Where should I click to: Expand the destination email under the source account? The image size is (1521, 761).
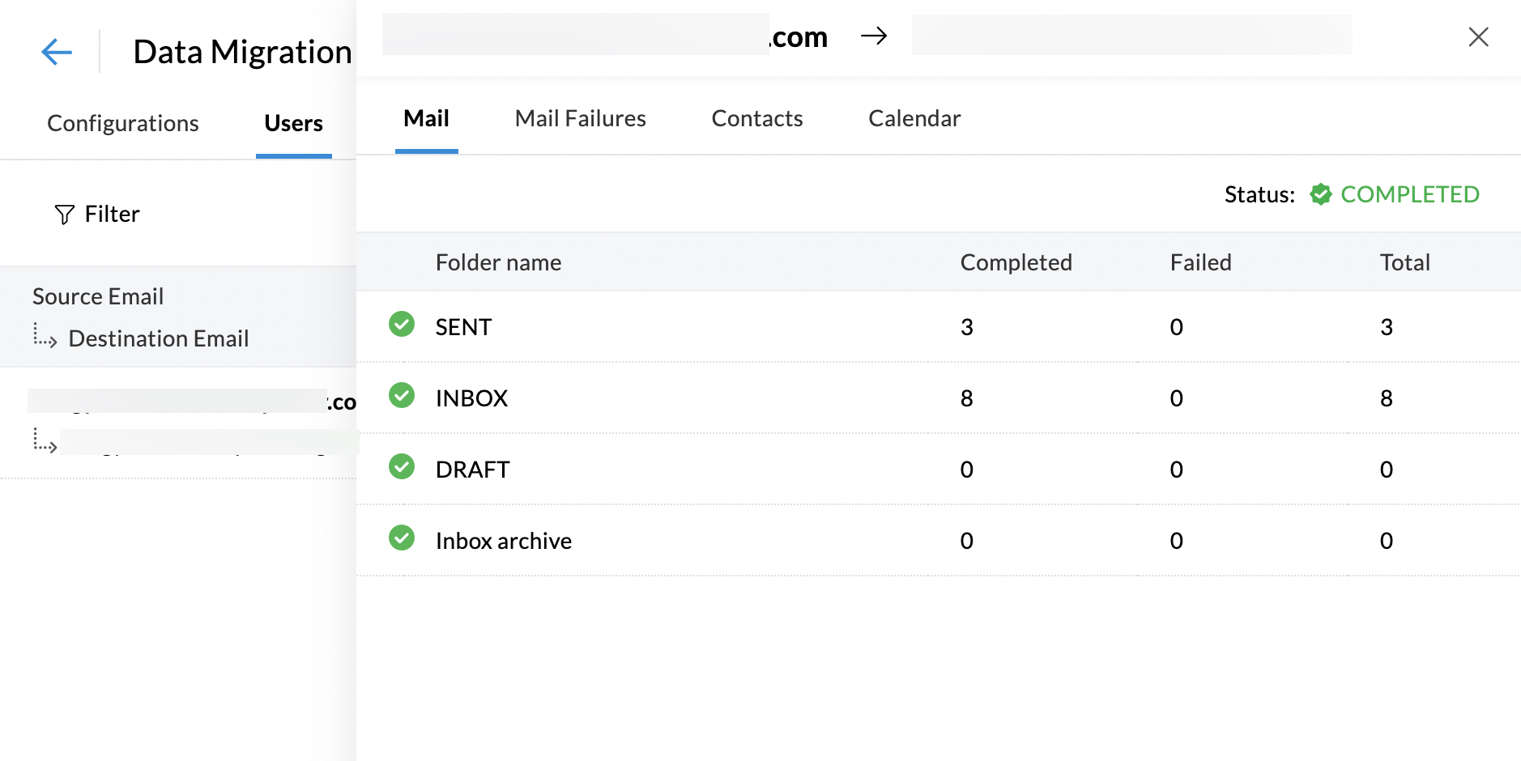[45, 441]
